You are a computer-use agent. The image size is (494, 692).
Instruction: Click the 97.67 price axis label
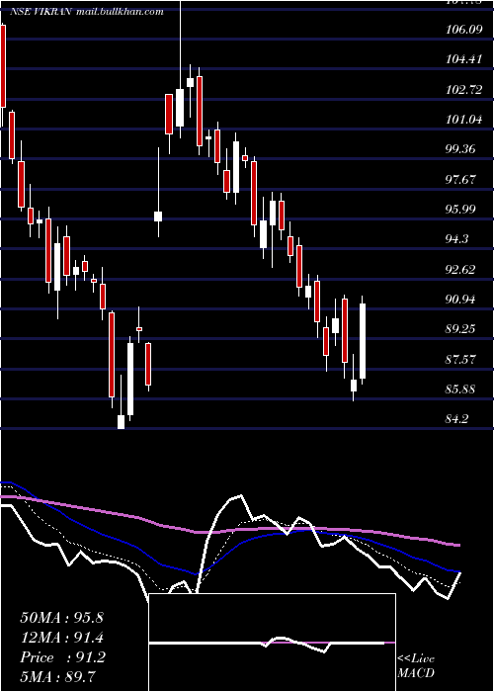pos(461,179)
